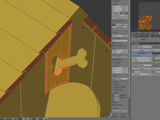Enable Edge Info Length checkbox

point(113,117)
